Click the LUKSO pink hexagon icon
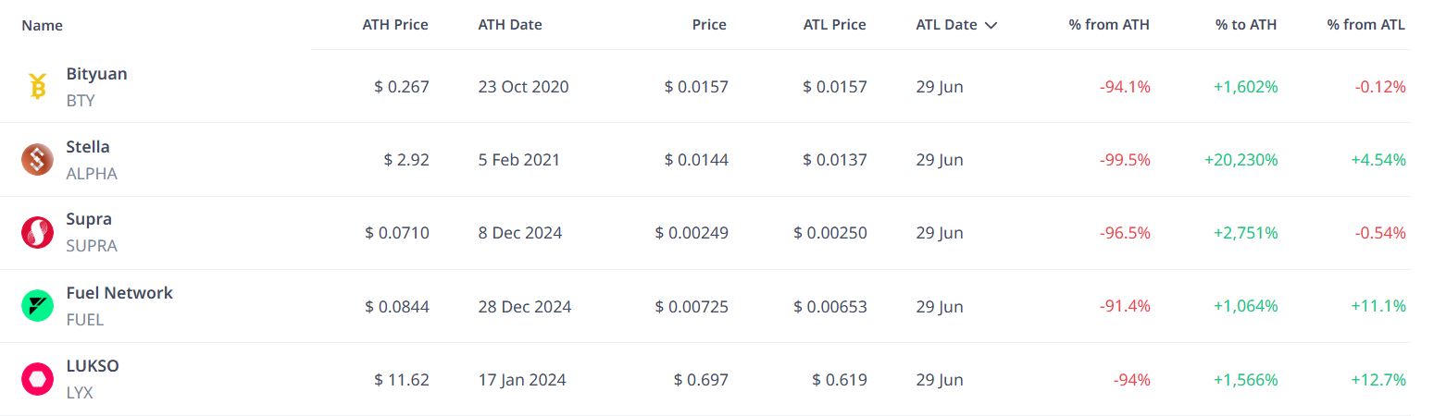The width and height of the screenshot is (1434, 416). pos(37,379)
